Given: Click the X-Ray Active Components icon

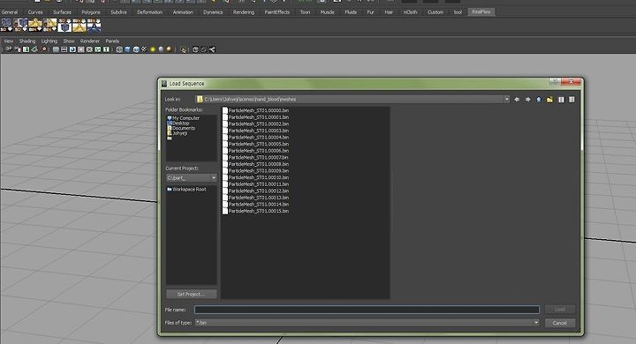Looking at the screenshot, I should click(x=204, y=49).
